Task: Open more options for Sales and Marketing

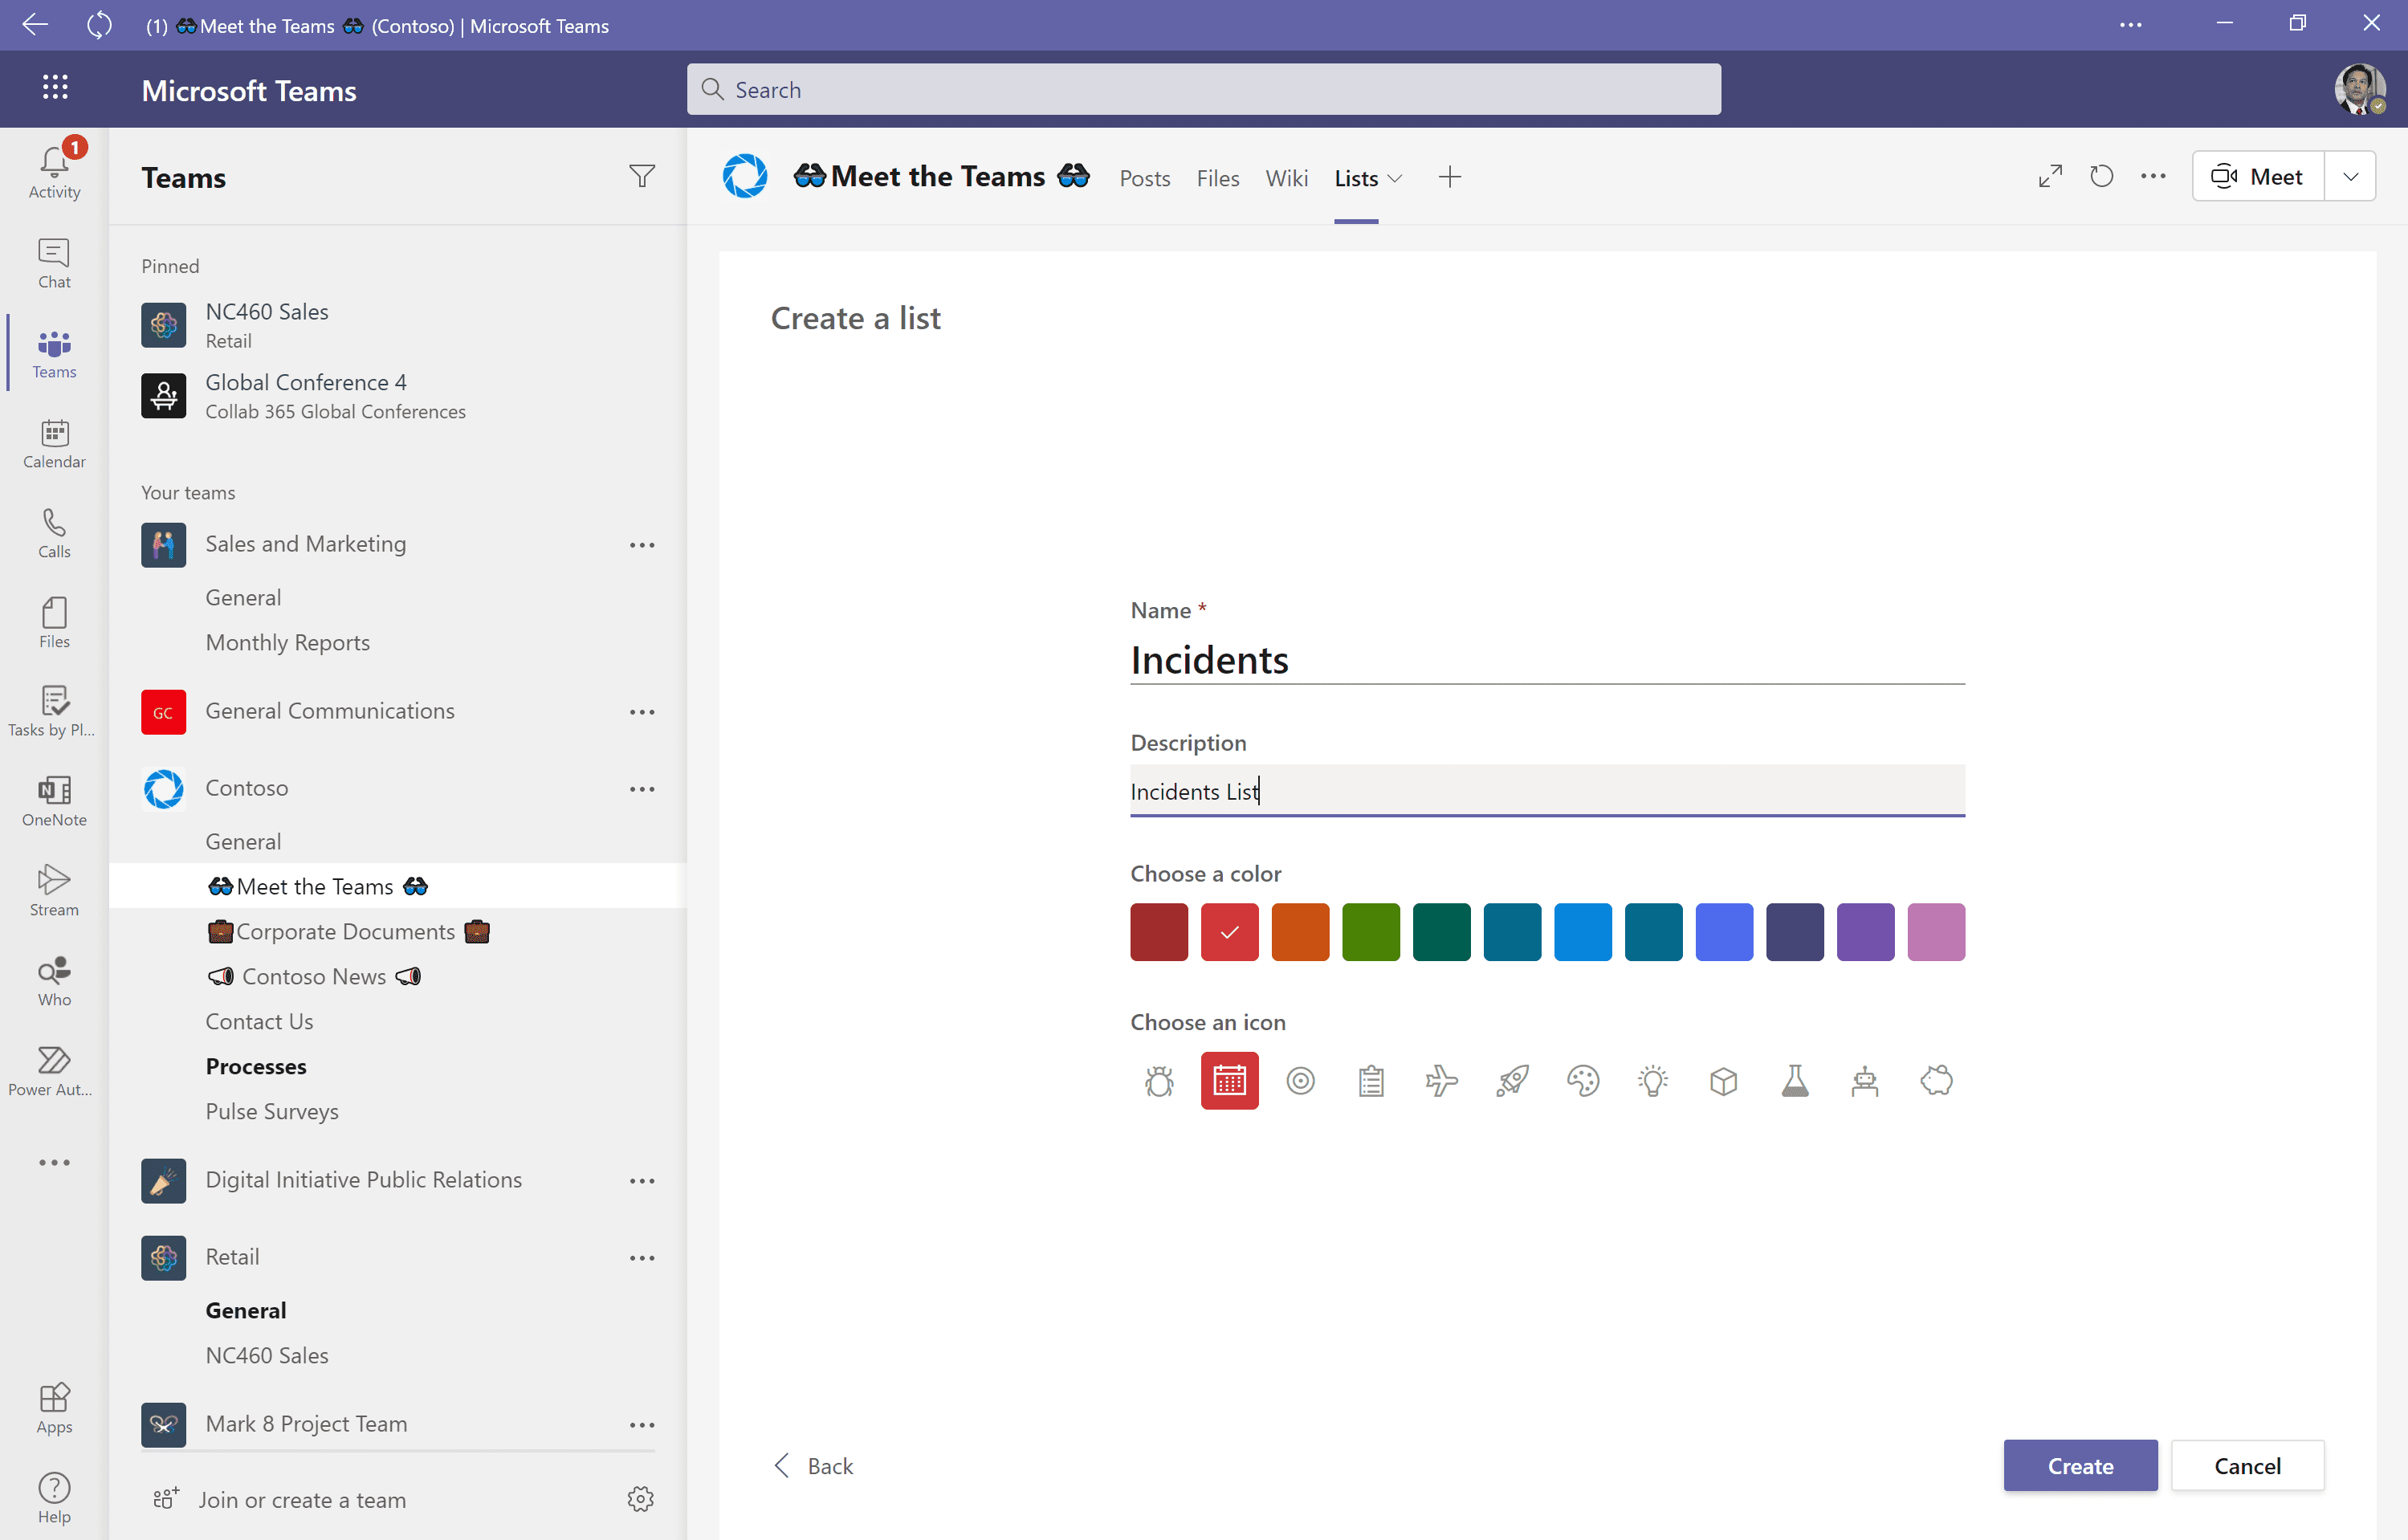Action: coord(642,545)
